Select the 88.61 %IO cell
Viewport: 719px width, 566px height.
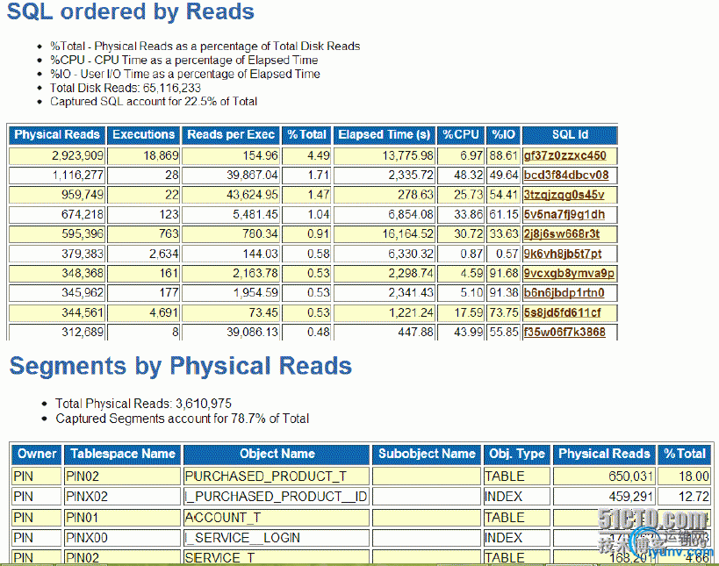(503, 156)
